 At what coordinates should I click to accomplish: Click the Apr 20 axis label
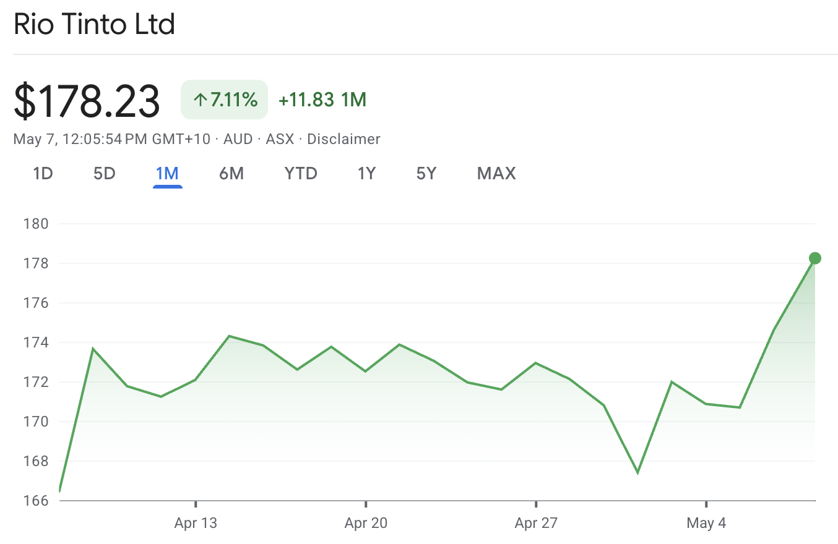point(366,523)
